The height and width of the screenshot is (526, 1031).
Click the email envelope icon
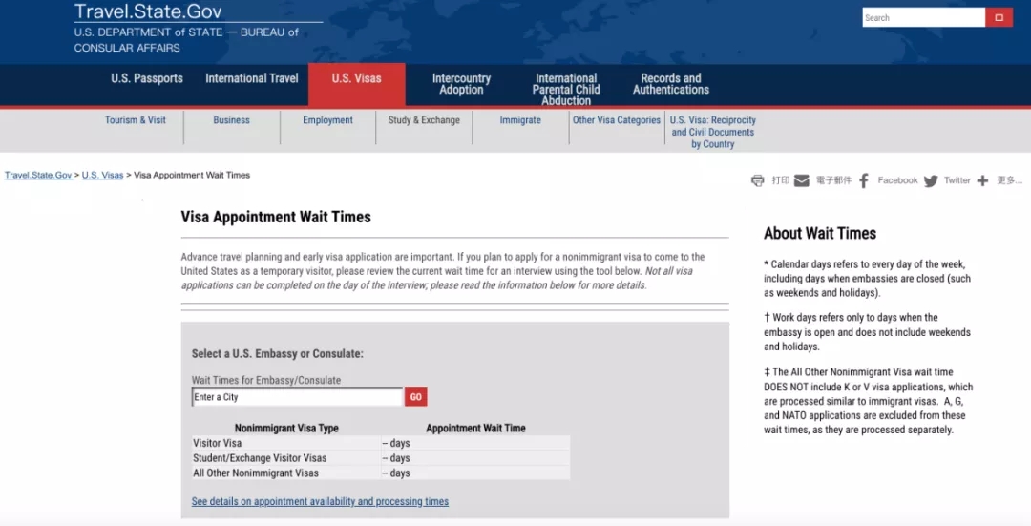pyautogui.click(x=802, y=180)
